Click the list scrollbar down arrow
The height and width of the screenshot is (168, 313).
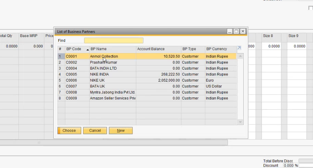(240, 122)
